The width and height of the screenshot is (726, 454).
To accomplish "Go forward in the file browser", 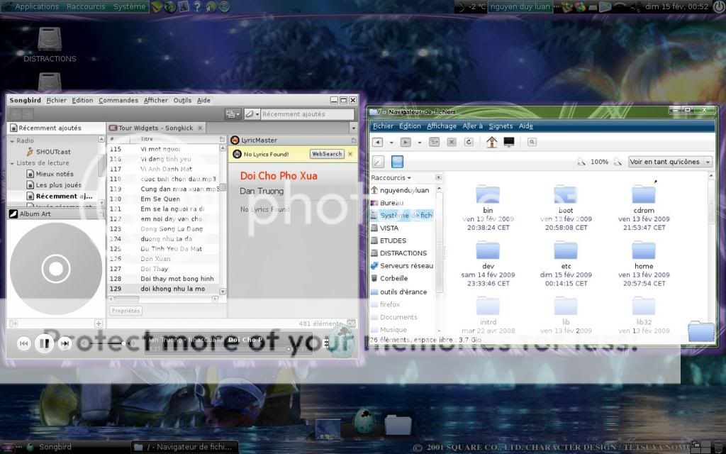I will pyautogui.click(x=406, y=142).
